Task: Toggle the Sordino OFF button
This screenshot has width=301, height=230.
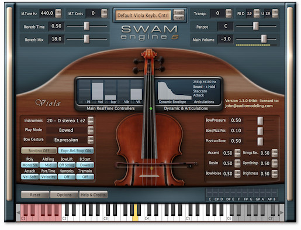Action: tap(39, 150)
